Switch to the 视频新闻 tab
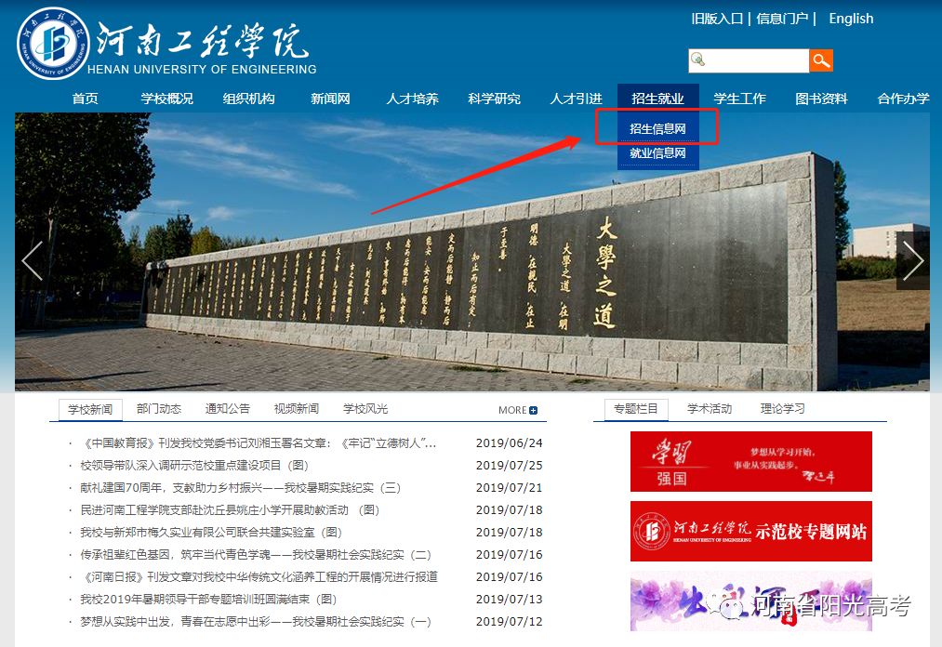 (x=297, y=409)
